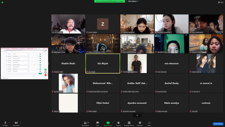Show next page of participants with down chevron
The height and width of the screenshot is (127, 225).
(x=137, y=115)
